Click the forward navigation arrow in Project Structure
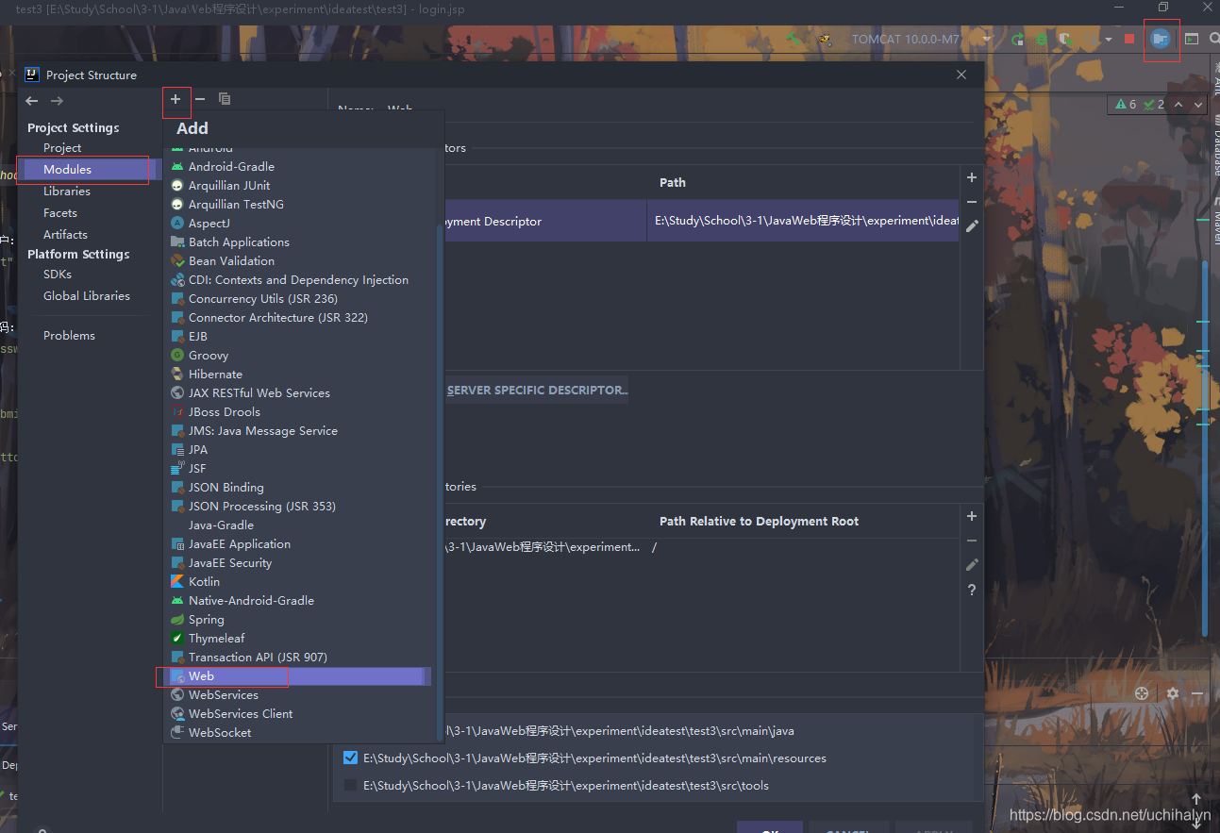The width and height of the screenshot is (1220, 833). (57, 101)
